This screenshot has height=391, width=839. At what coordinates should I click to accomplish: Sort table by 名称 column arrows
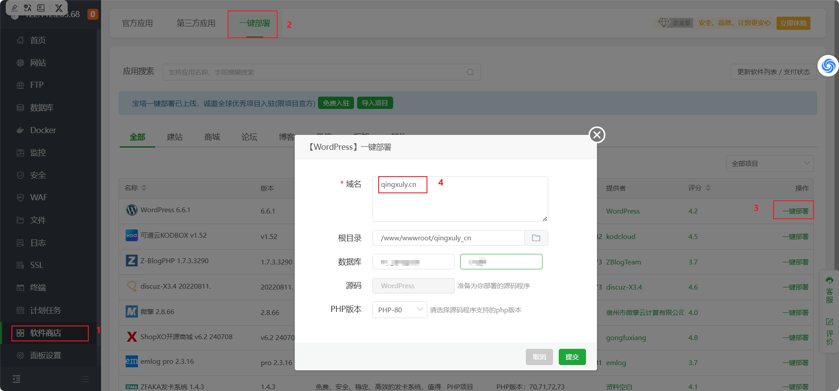click(x=144, y=188)
